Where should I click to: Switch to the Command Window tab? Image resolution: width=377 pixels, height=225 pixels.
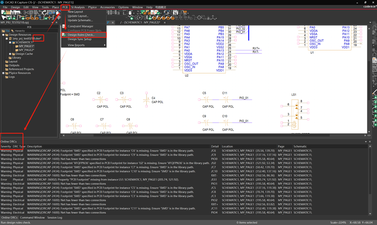32,218
